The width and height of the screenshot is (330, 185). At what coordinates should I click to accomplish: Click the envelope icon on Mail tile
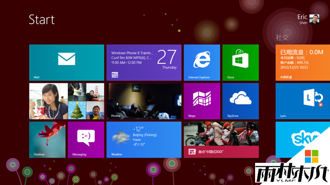pos(67,59)
